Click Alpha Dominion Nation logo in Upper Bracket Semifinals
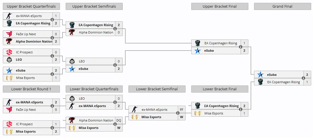The width and height of the screenshot is (314, 138). [x=72, y=32]
